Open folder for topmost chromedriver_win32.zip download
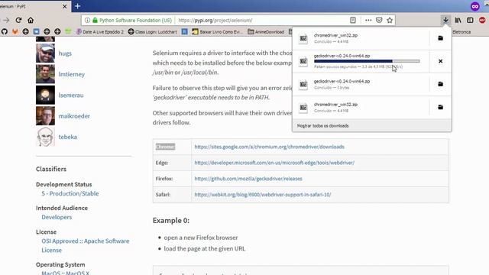Screen dimensions: 489x275 [x=440, y=38]
